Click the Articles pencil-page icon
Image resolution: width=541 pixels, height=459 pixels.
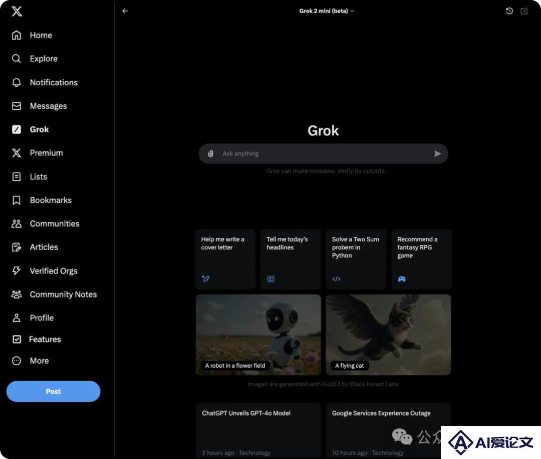[x=17, y=247]
